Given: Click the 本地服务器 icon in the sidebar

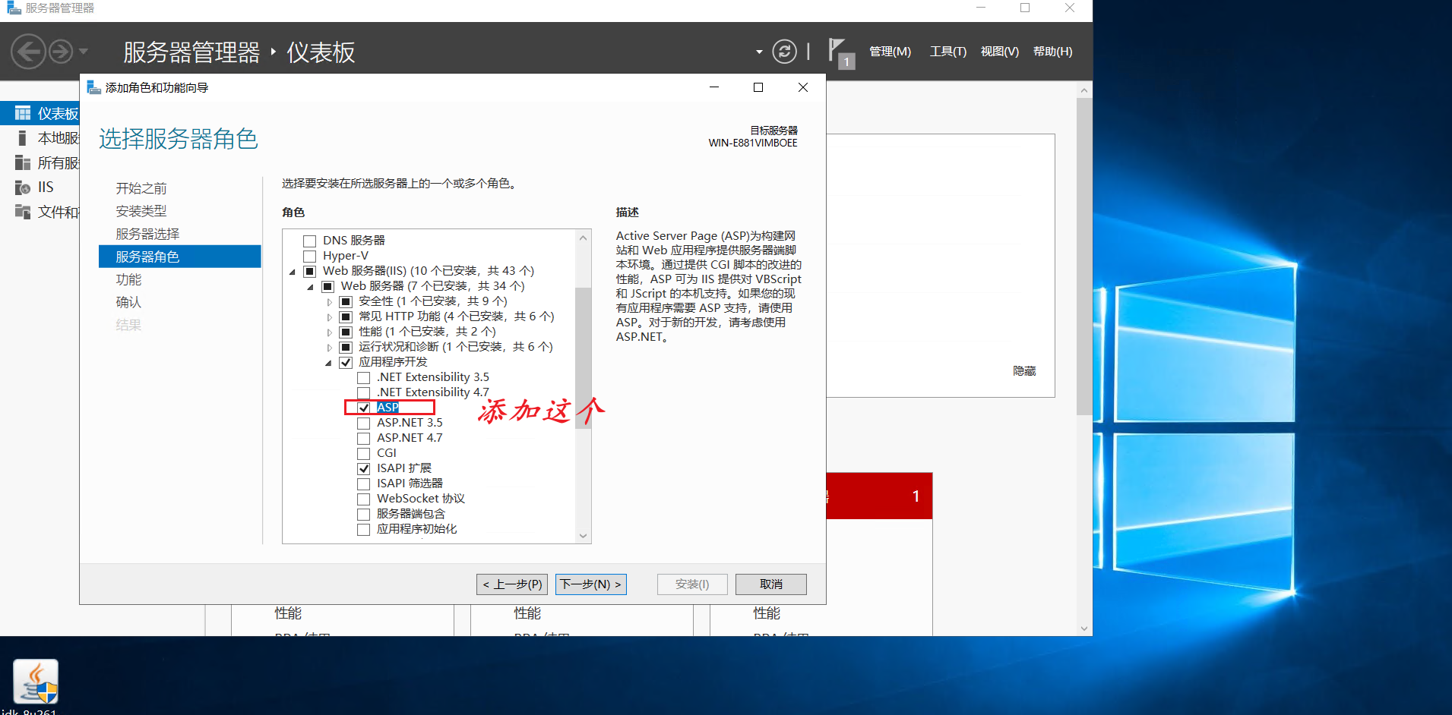Looking at the screenshot, I should coord(23,138).
